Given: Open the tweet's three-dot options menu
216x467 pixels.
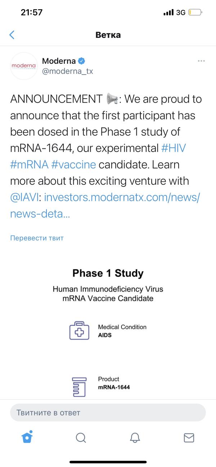Looking at the screenshot, I should [x=202, y=61].
